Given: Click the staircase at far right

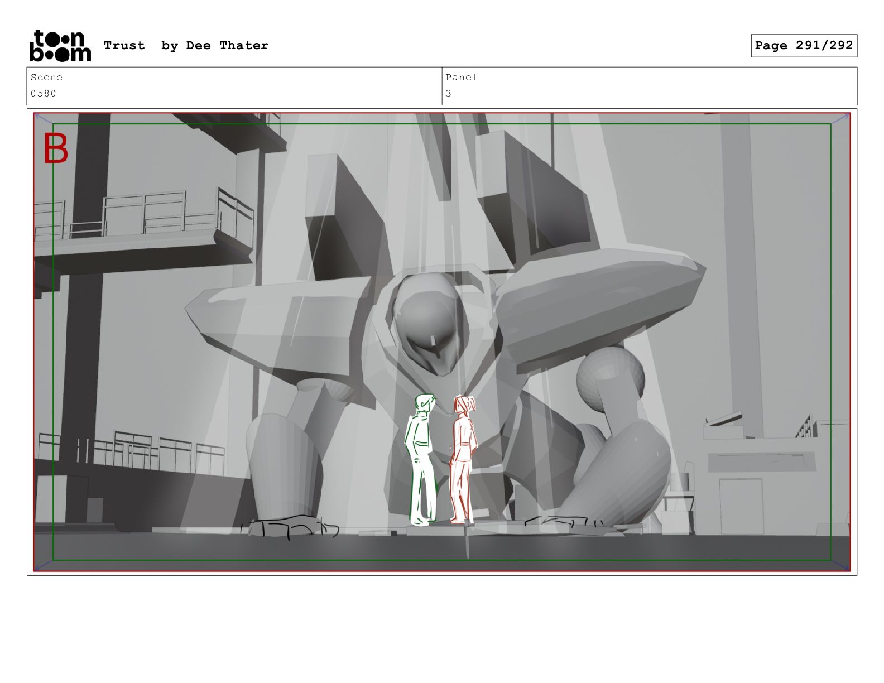Looking at the screenshot, I should pyautogui.click(x=808, y=427).
